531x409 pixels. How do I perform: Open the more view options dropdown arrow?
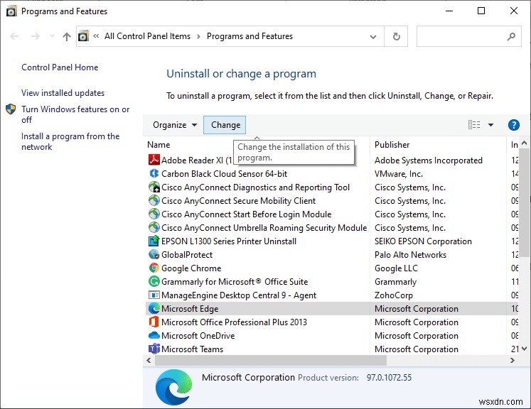[x=490, y=125]
